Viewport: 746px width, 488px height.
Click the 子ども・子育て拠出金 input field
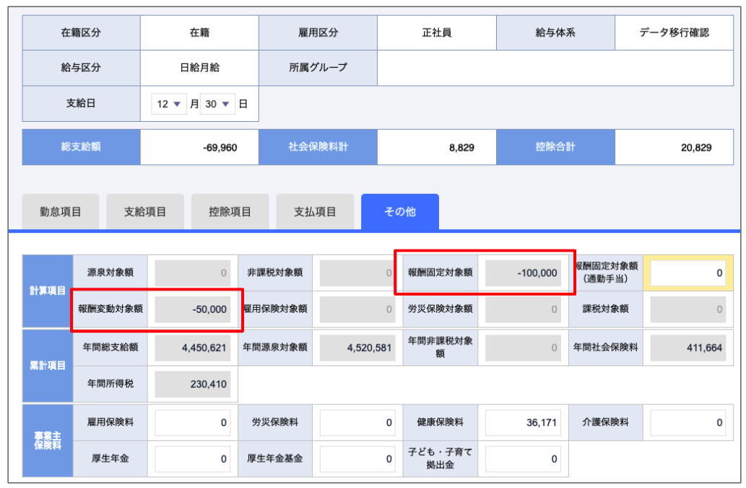pyautogui.click(x=523, y=458)
